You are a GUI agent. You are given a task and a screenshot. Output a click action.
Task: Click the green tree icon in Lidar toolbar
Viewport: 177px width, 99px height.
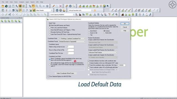coord(133,15)
